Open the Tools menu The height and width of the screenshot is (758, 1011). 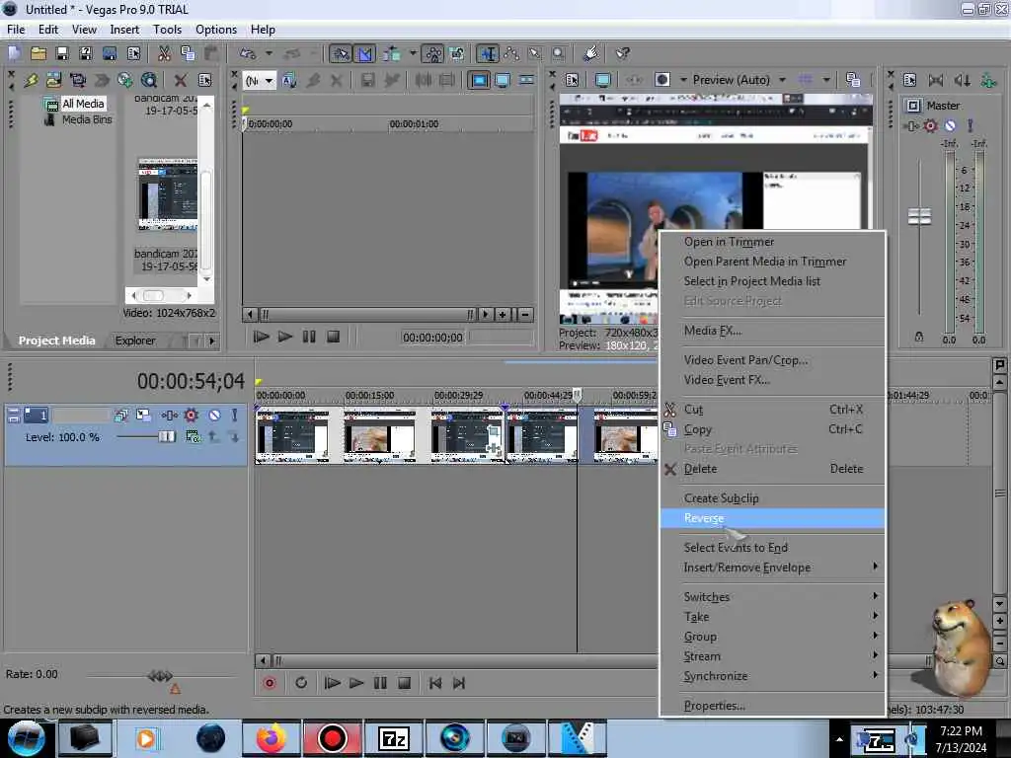coord(167,30)
